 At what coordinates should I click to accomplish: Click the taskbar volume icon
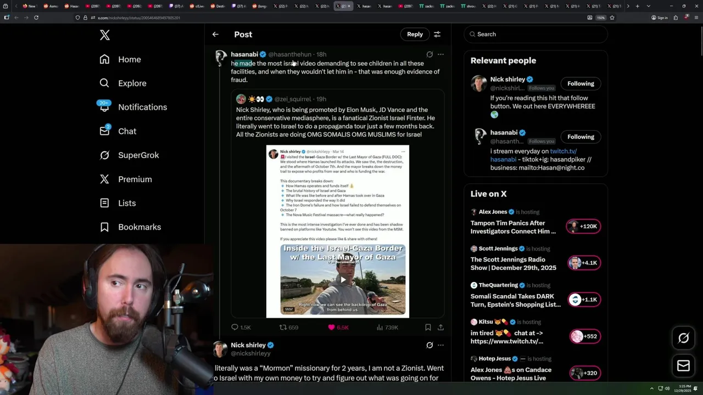(667, 388)
